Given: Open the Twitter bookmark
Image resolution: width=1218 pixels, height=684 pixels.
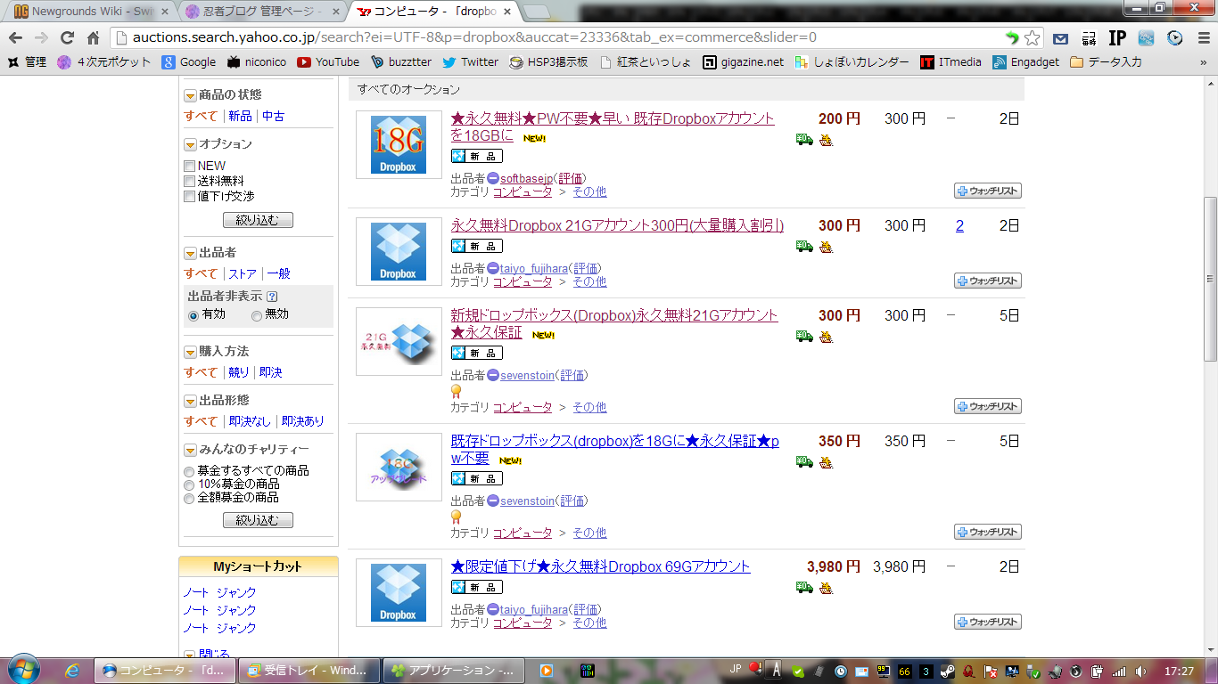Looking at the screenshot, I should click(x=470, y=62).
